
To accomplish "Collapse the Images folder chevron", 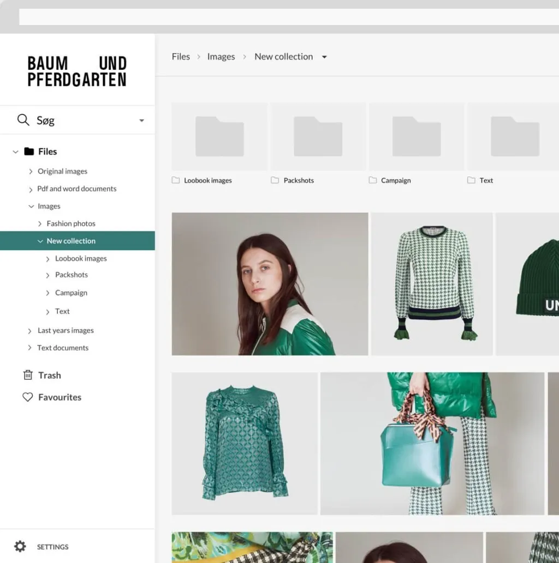I will click(31, 207).
